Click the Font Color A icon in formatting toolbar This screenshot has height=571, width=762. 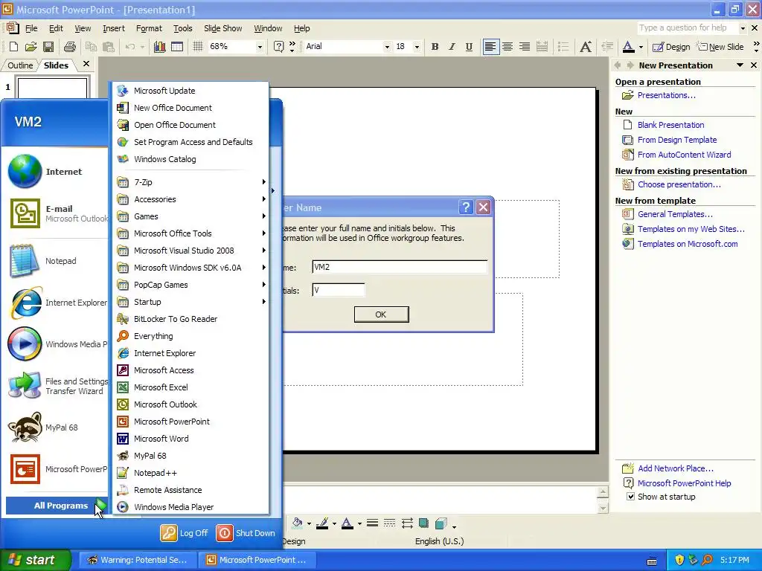point(628,47)
